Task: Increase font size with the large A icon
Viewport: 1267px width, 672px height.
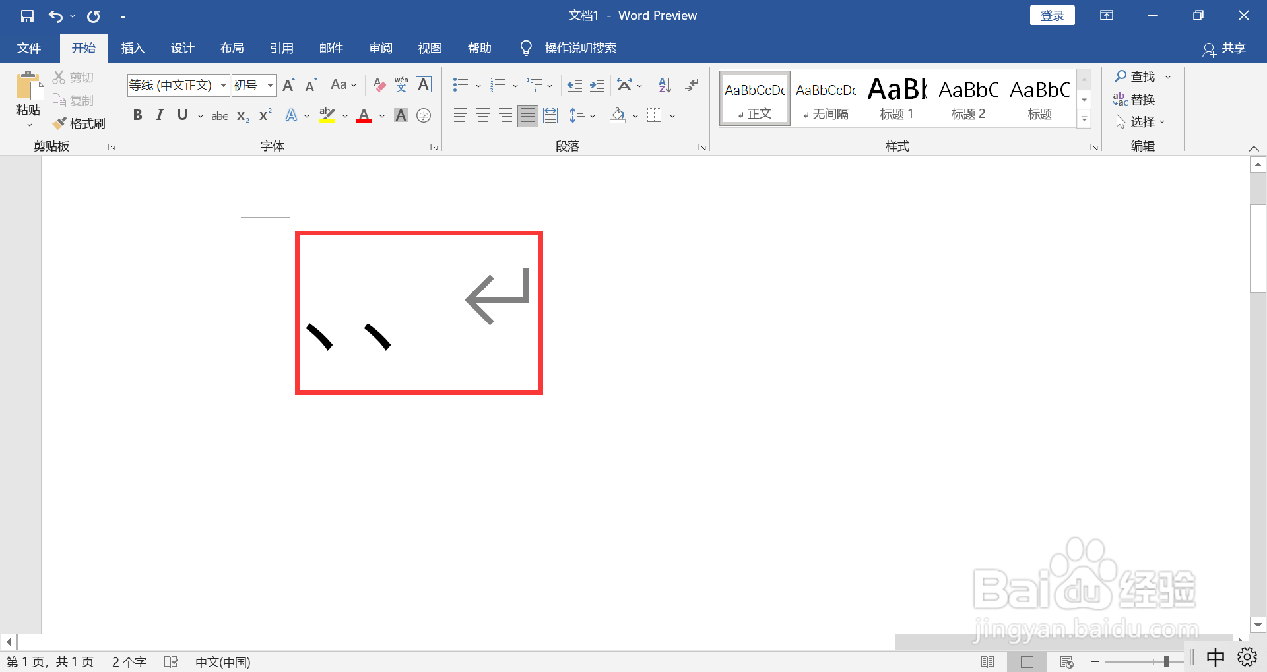Action: (289, 85)
